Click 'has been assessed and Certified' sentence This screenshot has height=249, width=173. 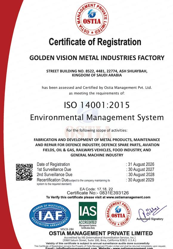pos(97,88)
